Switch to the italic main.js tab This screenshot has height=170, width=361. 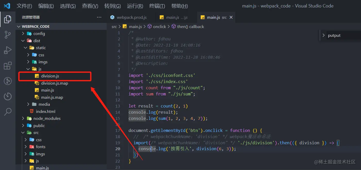click(x=176, y=17)
